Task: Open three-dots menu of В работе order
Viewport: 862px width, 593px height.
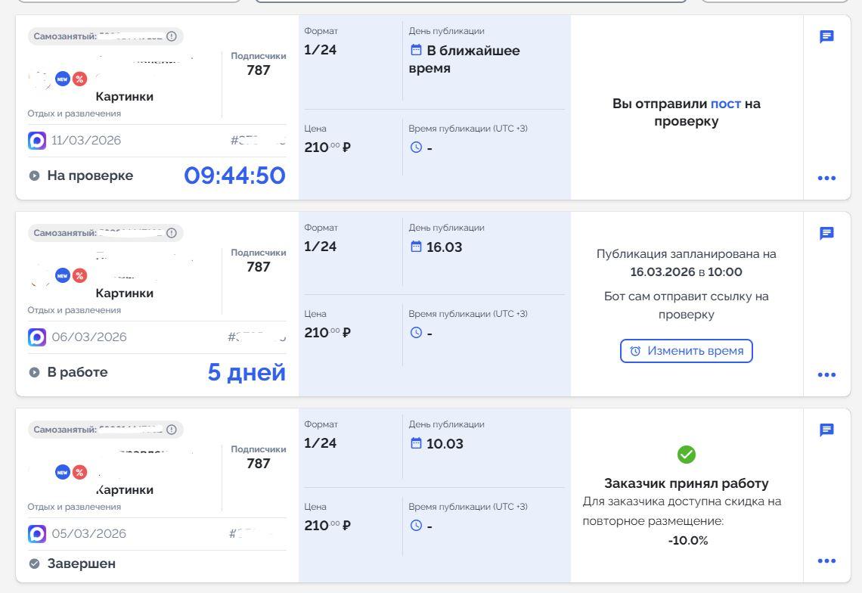Action: coord(826,375)
